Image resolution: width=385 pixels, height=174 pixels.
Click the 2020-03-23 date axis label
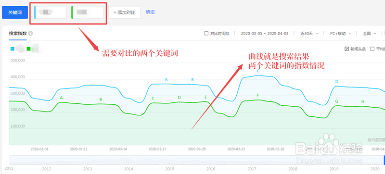click(x=236, y=149)
